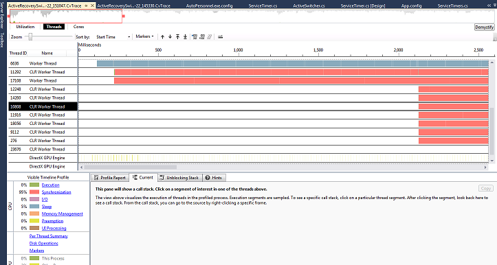Open the I/O profile link
This screenshot has height=265, width=497.
tap(45, 200)
